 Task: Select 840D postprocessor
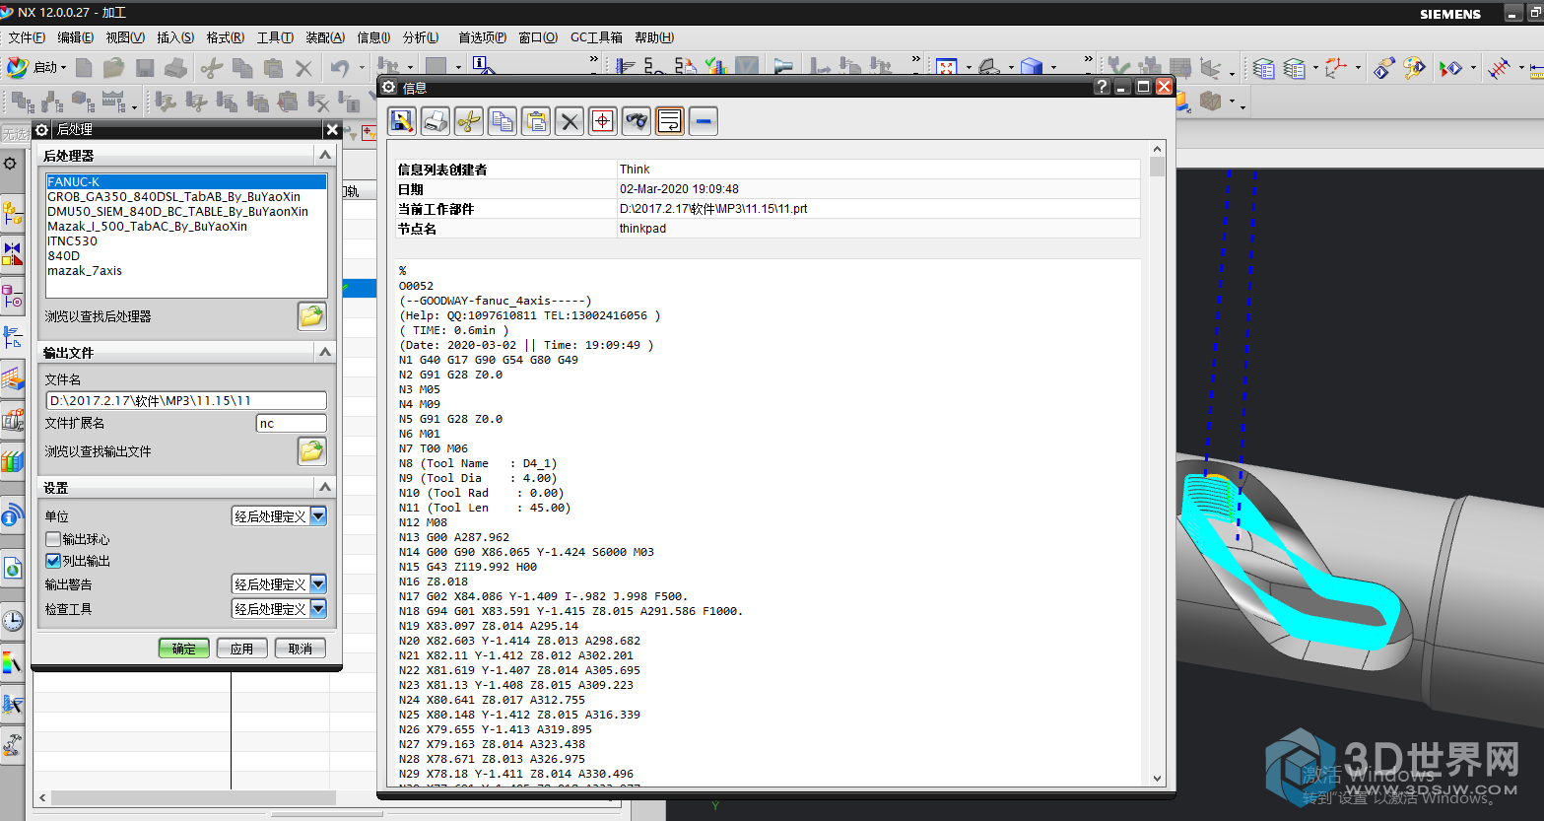(x=186, y=255)
